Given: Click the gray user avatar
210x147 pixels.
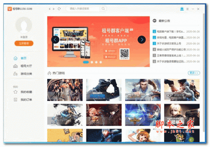Looking at the screenshot, I should (x=24, y=25).
